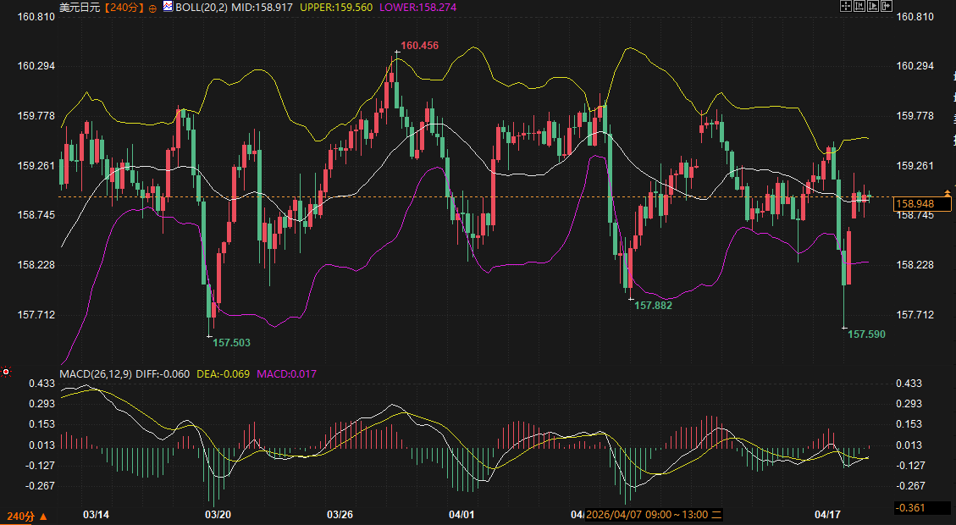Click the orange circle-plus icon beside 240分

[x=152, y=7]
